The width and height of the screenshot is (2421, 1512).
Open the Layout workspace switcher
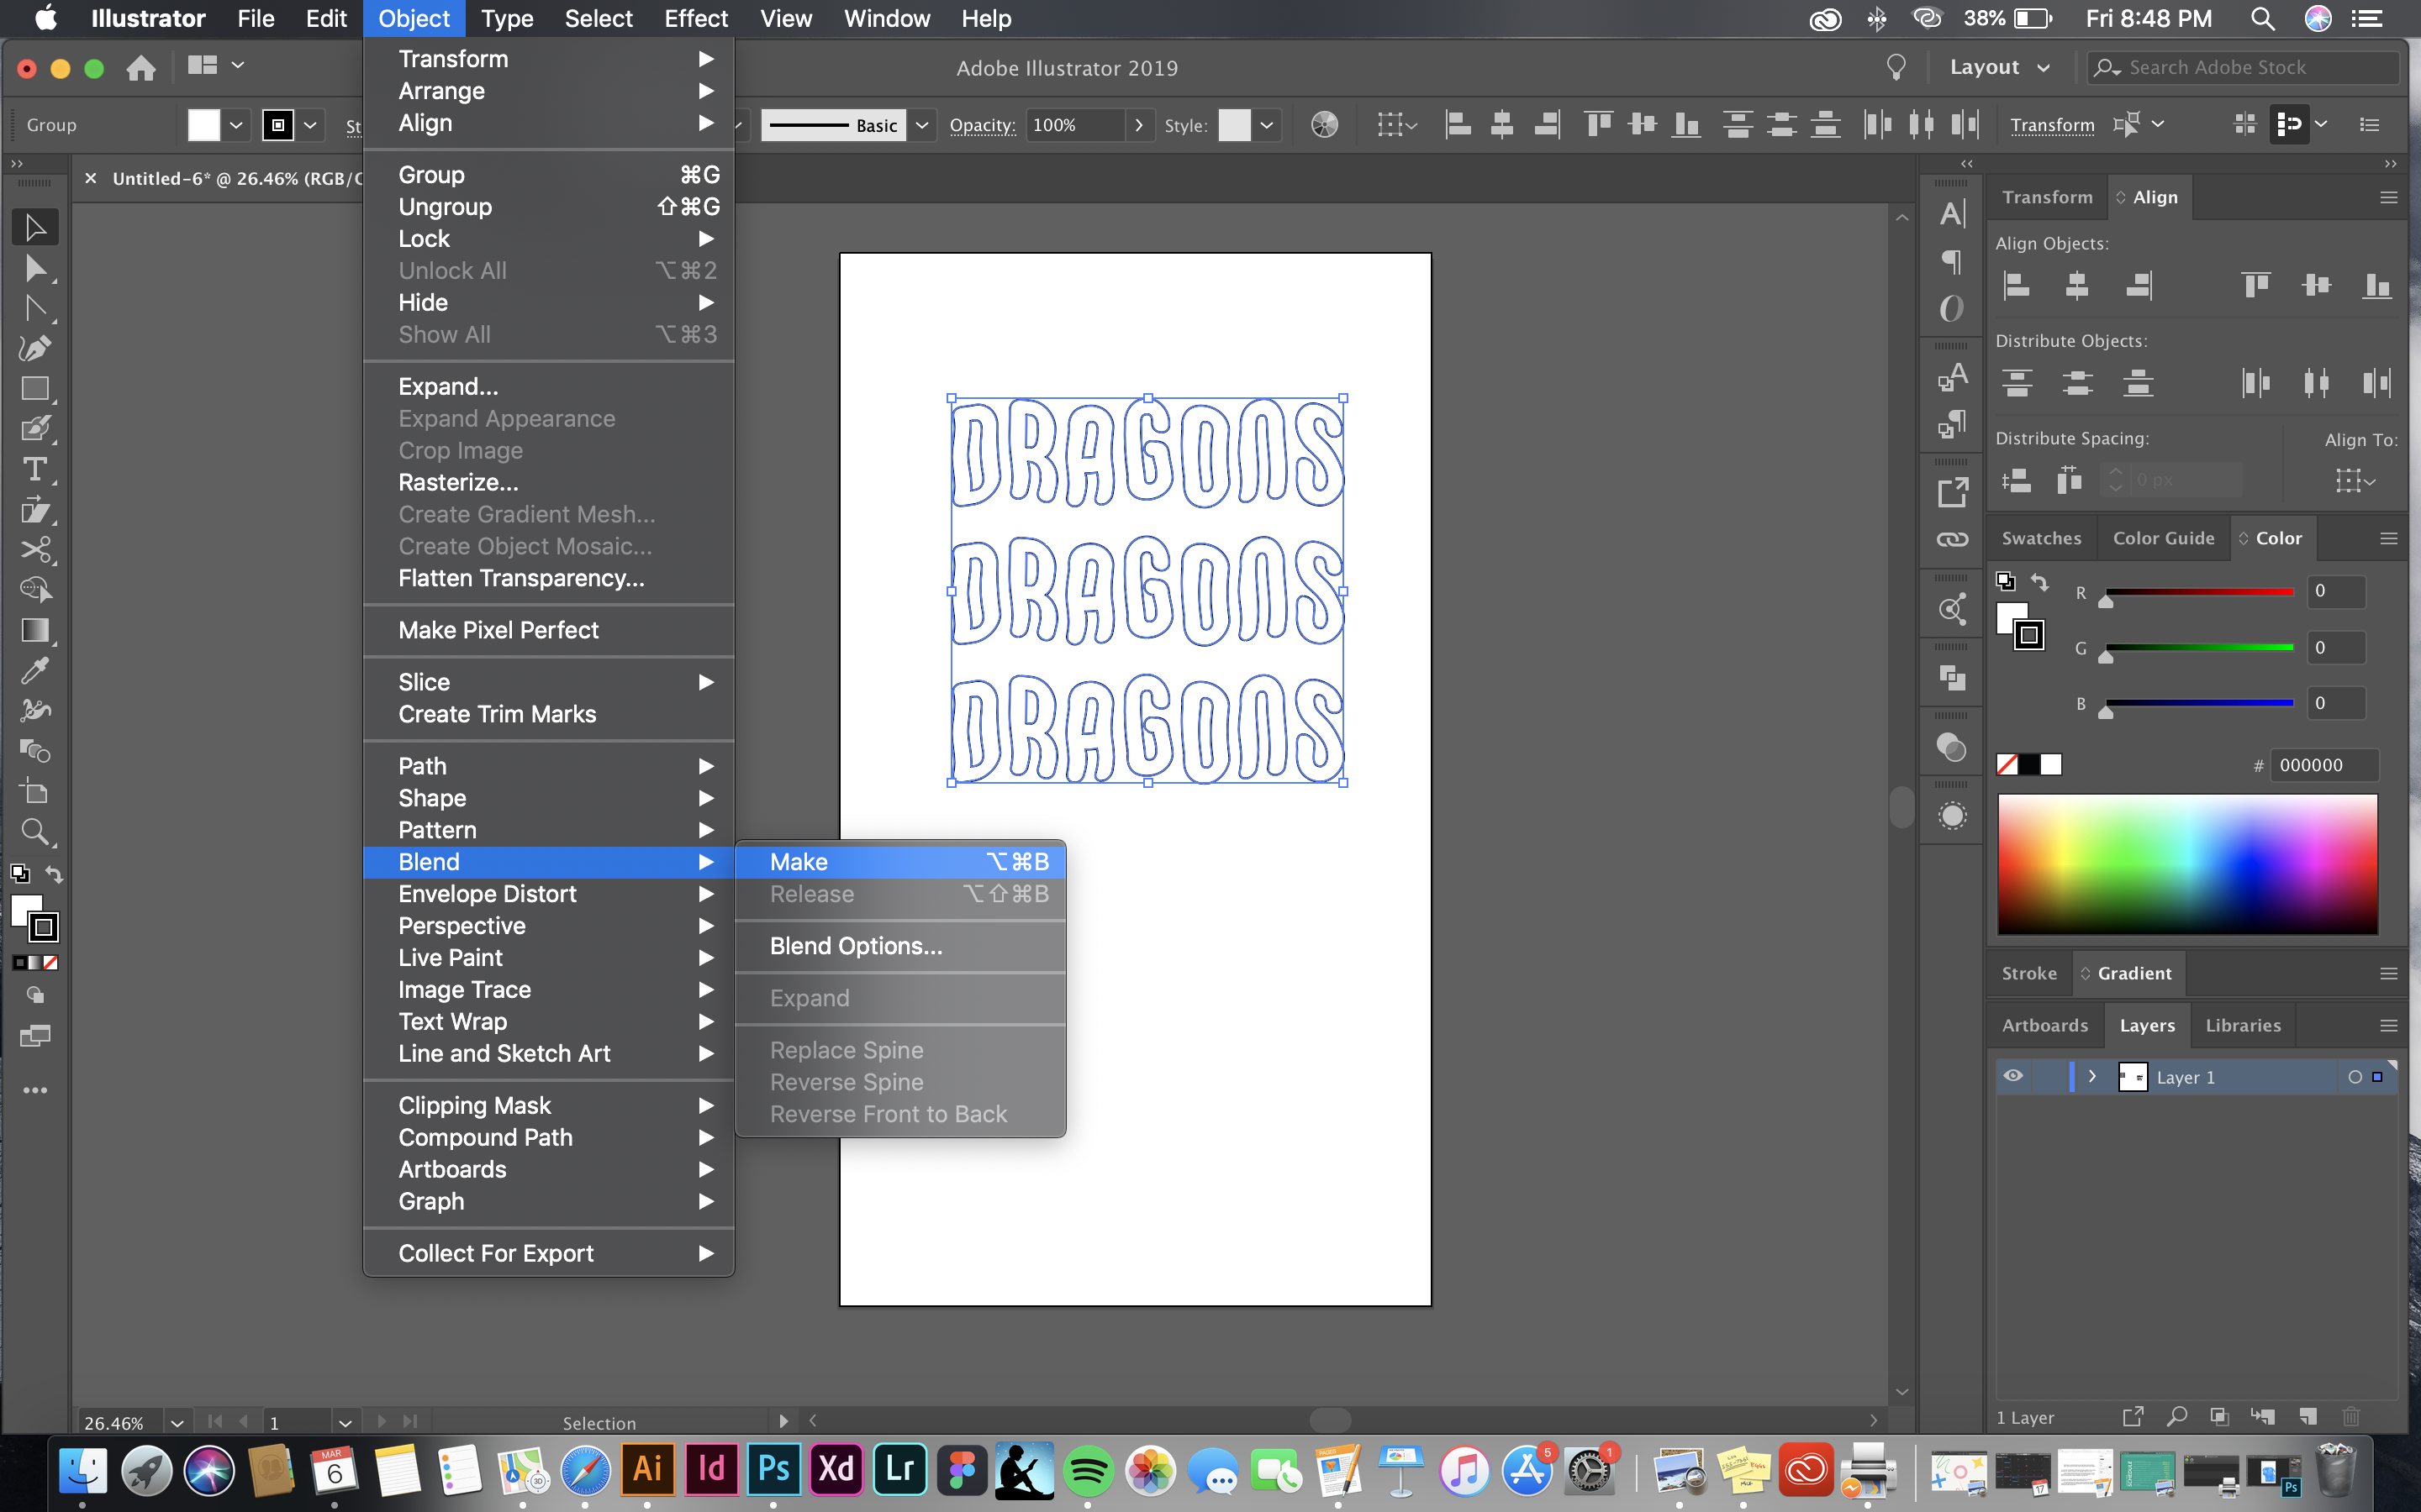[1999, 67]
